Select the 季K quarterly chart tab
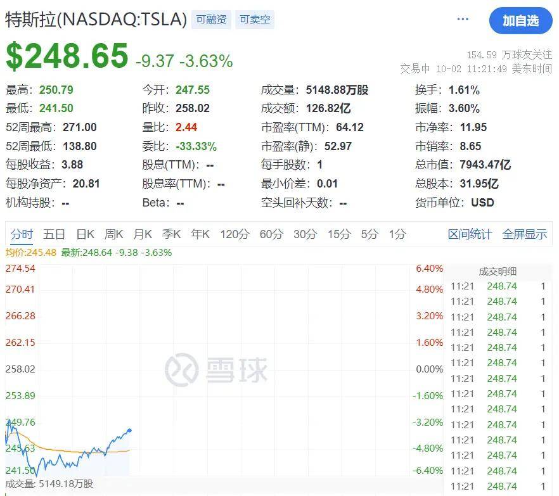The width and height of the screenshot is (559, 496). click(x=171, y=234)
